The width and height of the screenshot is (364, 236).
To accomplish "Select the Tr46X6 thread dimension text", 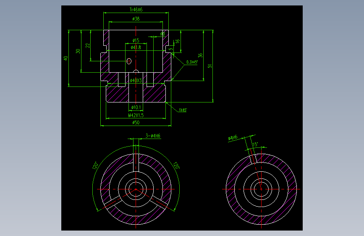I will tap(136, 10).
